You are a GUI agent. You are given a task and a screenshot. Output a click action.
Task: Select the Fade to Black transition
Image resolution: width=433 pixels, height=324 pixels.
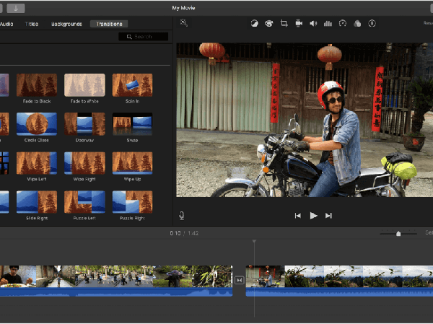pyautogui.click(x=37, y=84)
